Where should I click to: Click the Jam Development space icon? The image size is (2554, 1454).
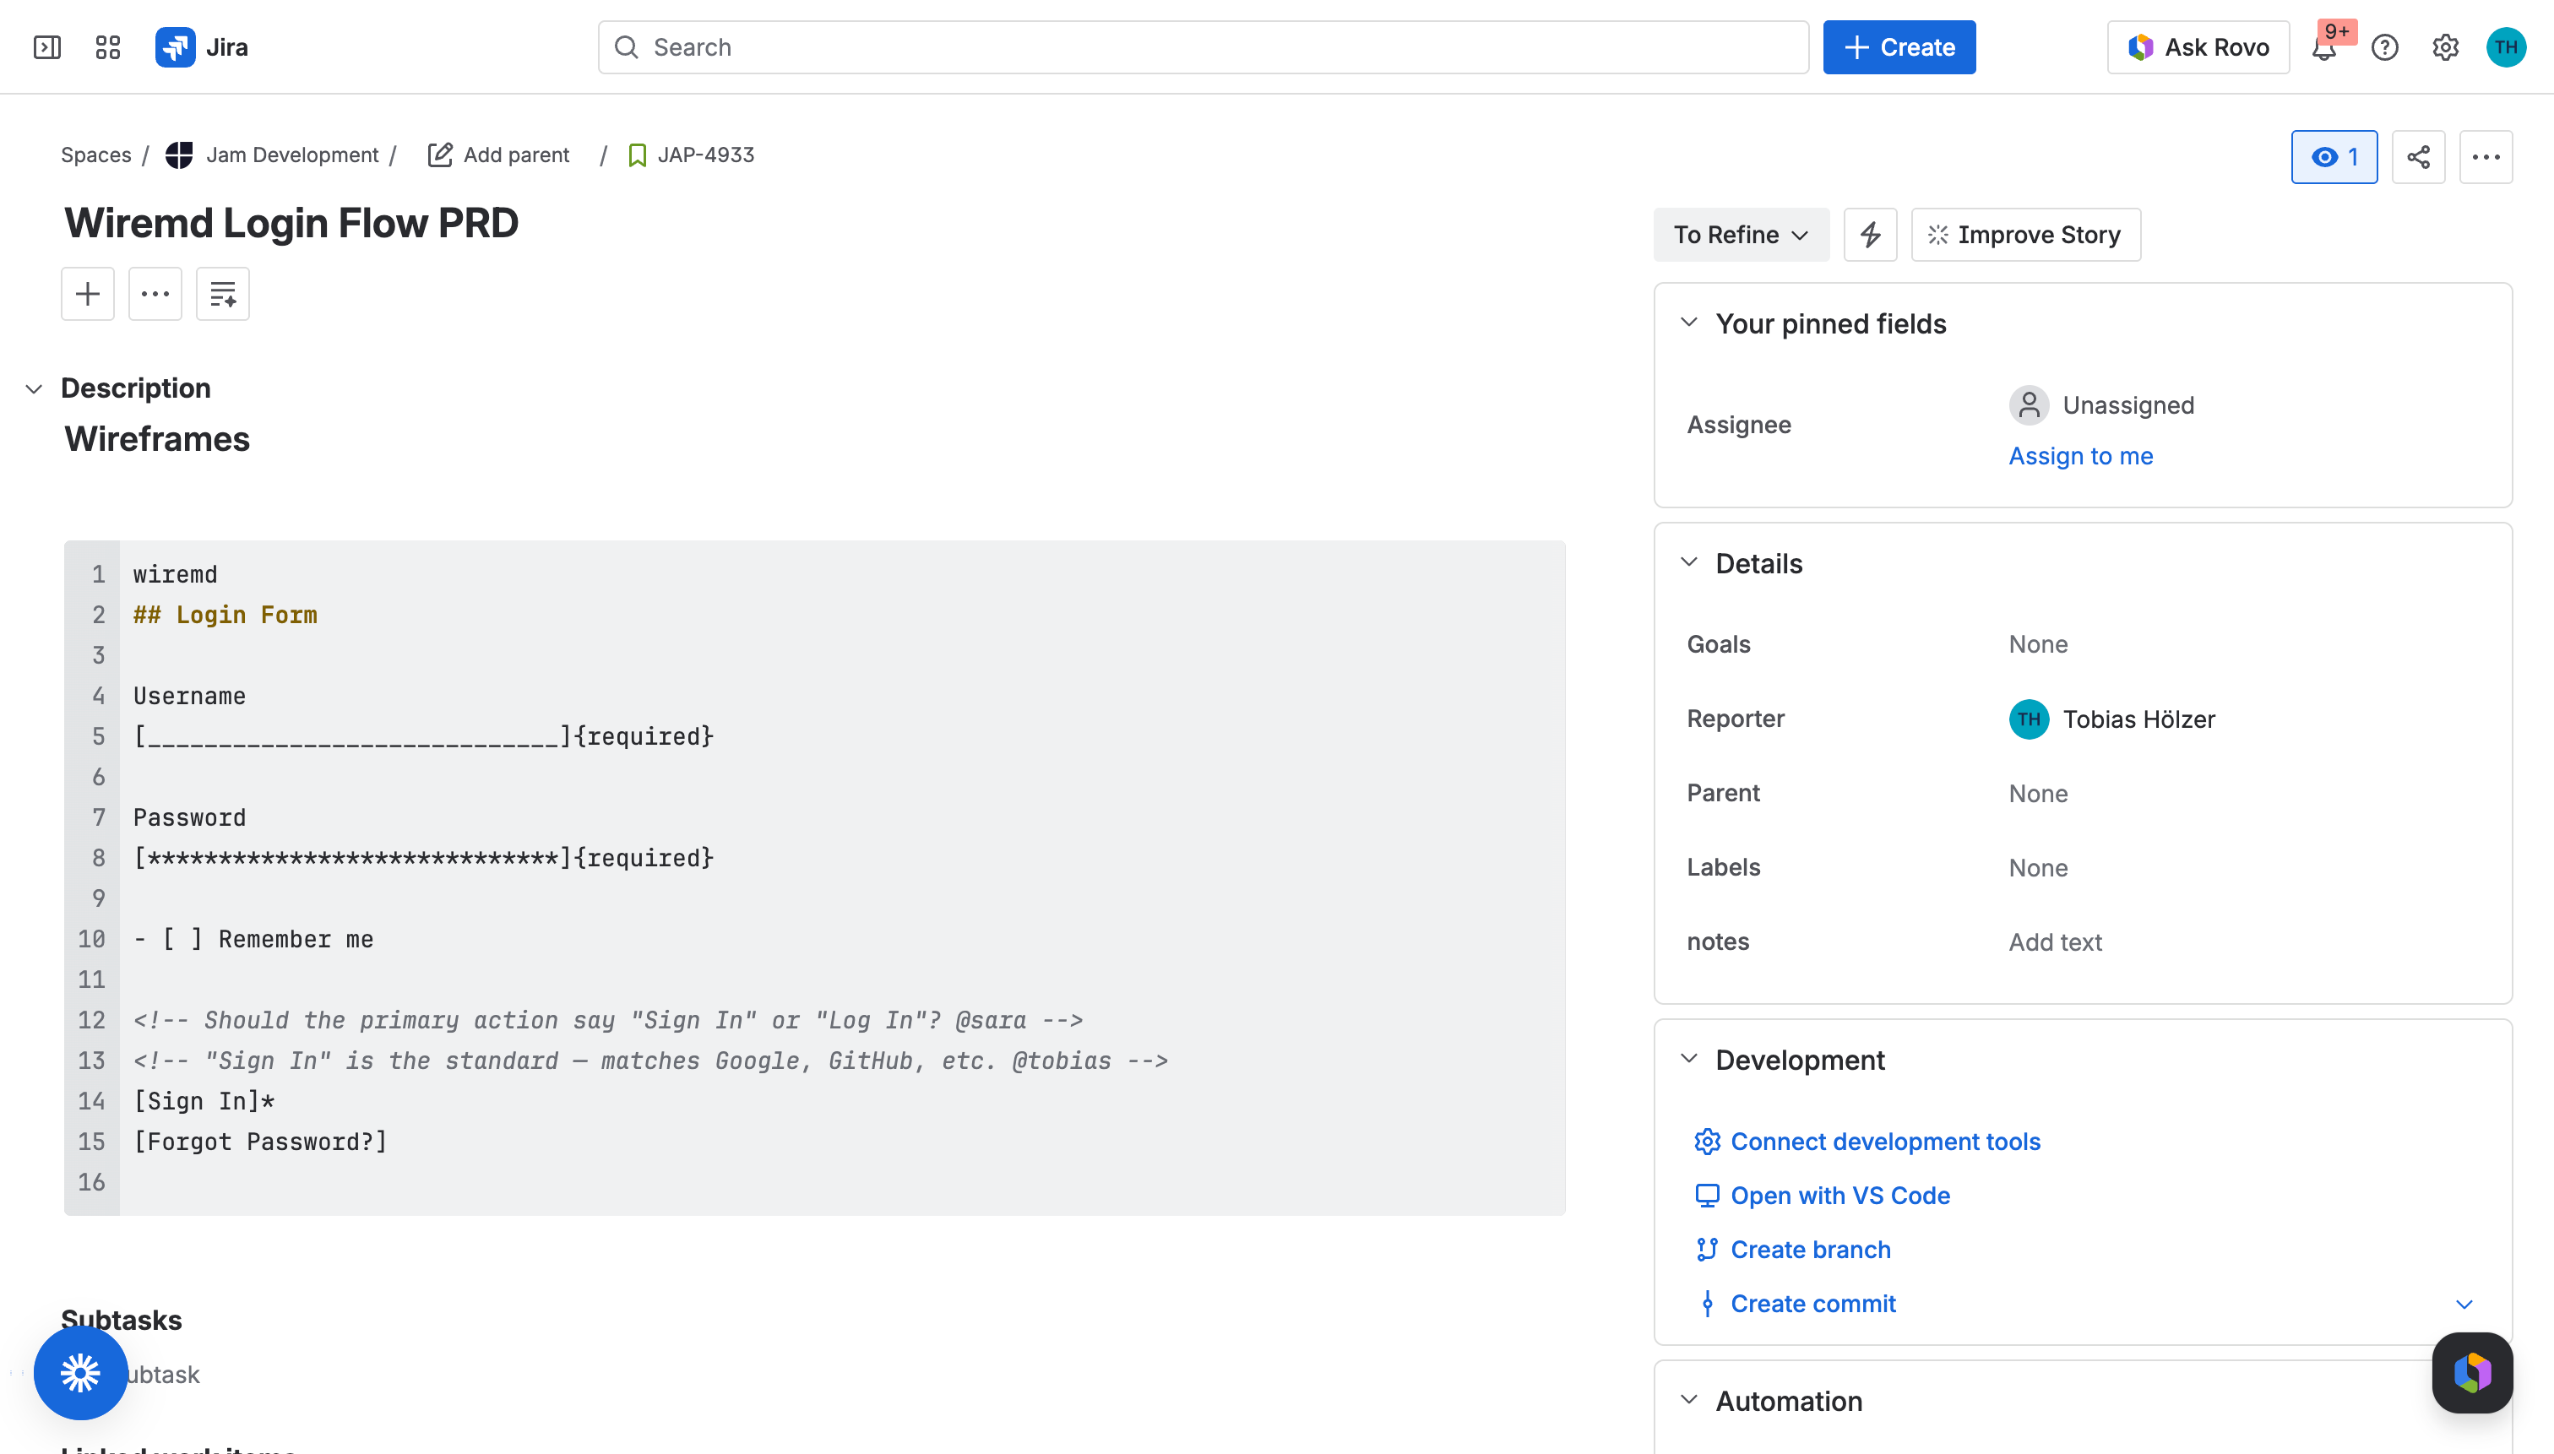(x=179, y=155)
